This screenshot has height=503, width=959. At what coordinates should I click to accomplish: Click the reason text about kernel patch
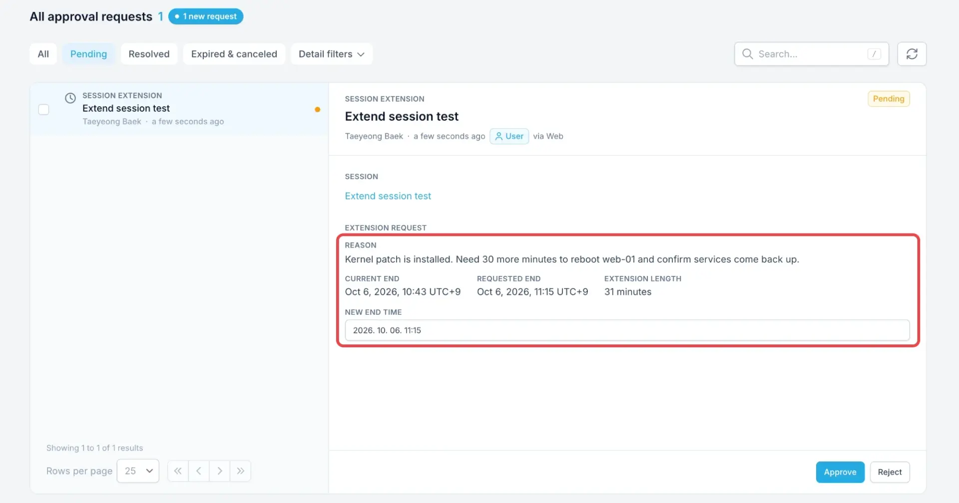572,259
